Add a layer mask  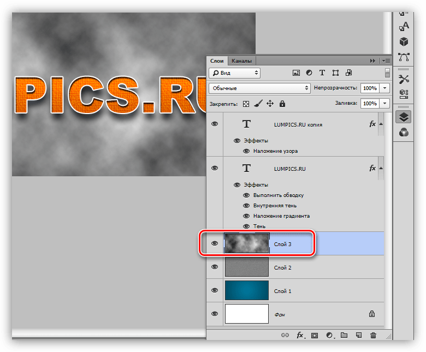pyautogui.click(x=315, y=336)
